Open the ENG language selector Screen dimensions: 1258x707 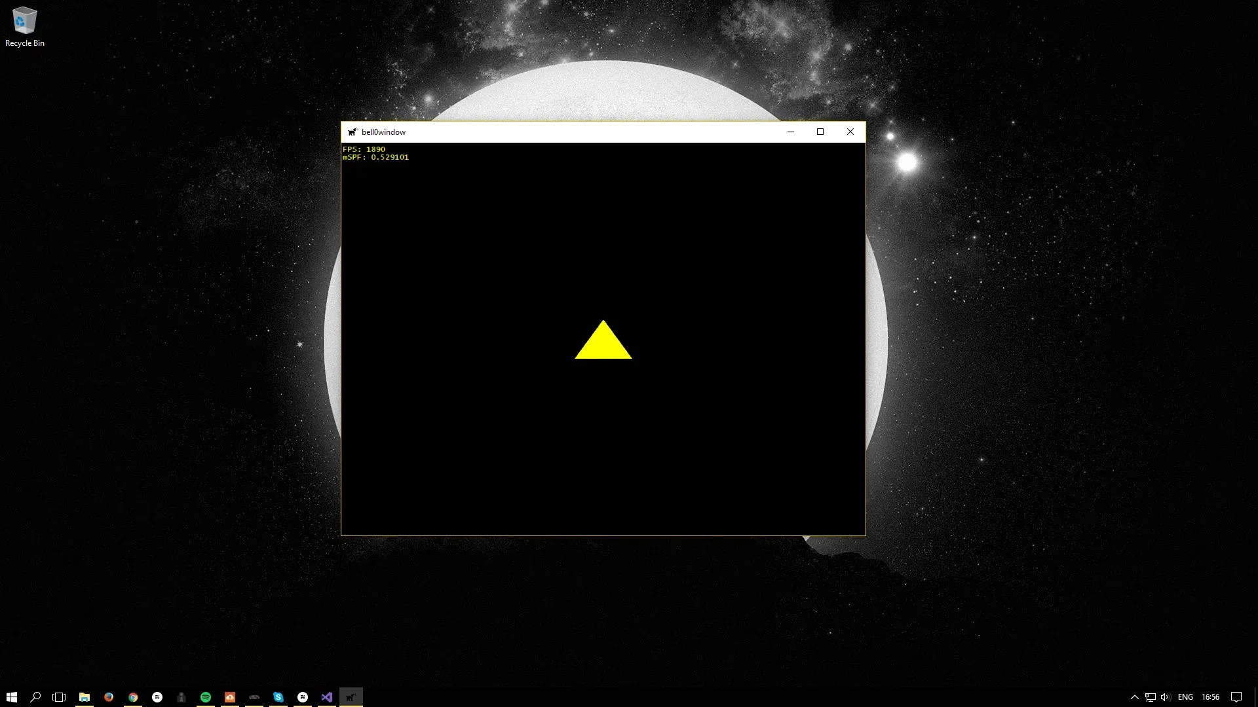[x=1186, y=697]
